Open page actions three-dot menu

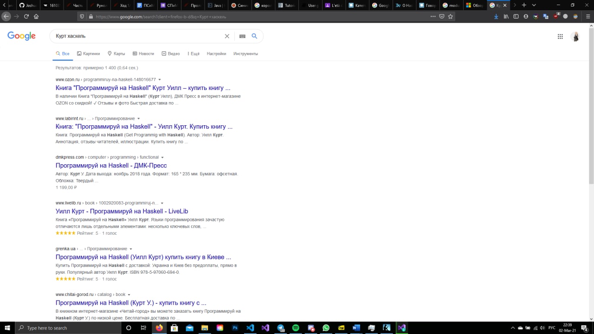(x=433, y=16)
